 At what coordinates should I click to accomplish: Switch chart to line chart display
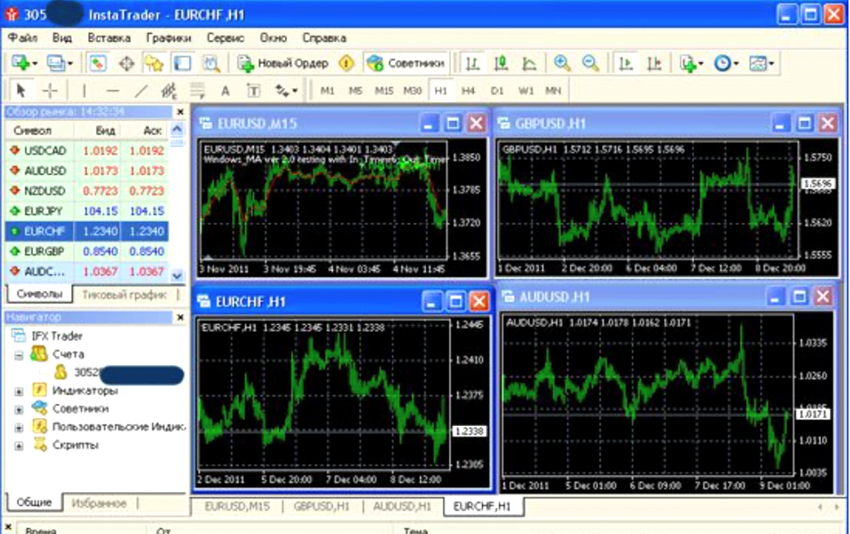click(529, 63)
